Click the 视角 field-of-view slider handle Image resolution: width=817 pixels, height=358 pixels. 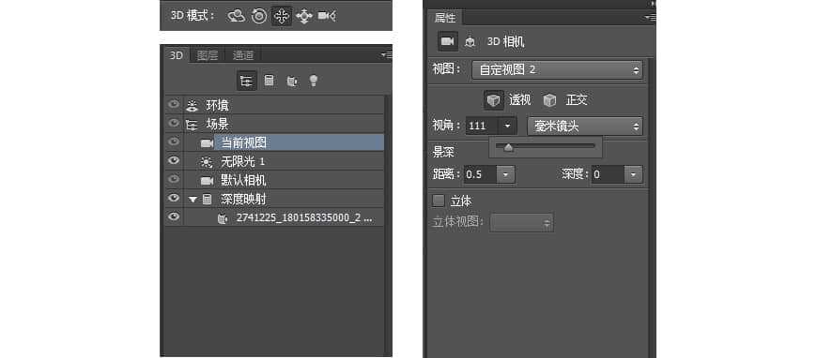tap(509, 148)
